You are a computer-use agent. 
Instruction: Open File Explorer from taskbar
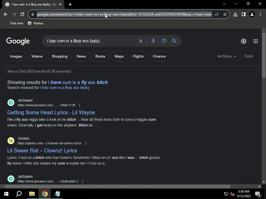32,194
